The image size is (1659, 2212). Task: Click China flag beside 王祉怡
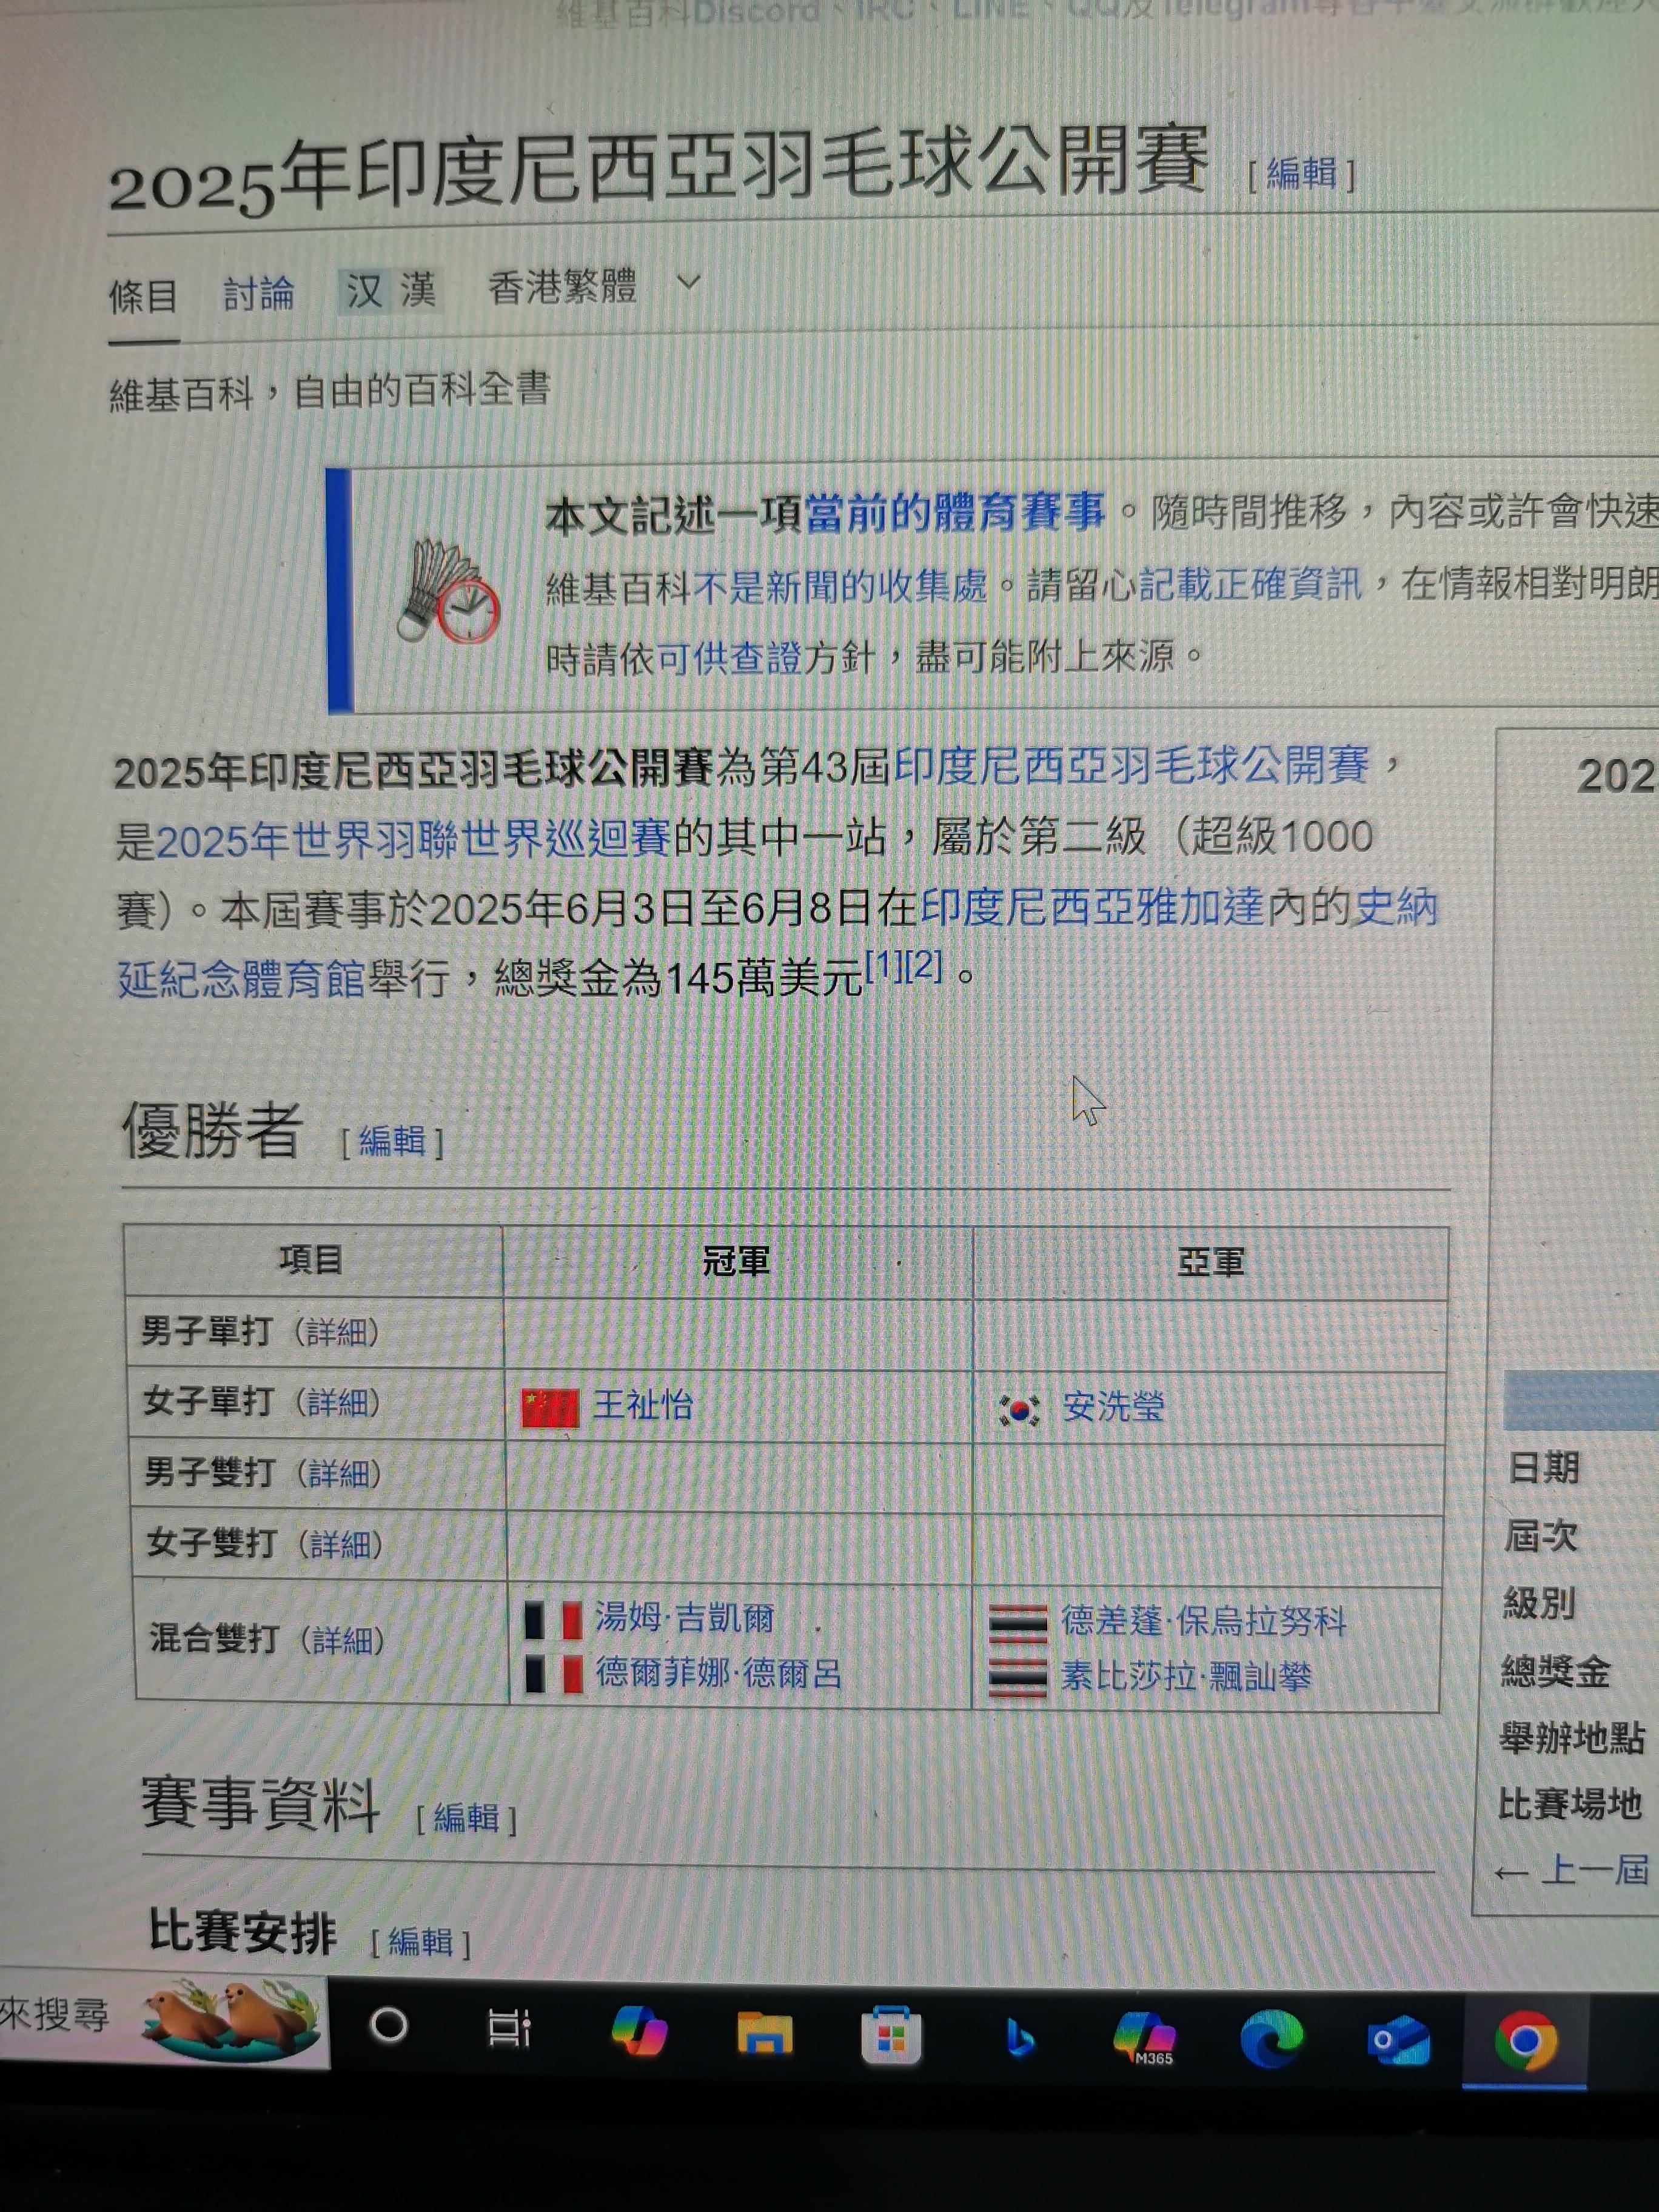(x=550, y=1407)
